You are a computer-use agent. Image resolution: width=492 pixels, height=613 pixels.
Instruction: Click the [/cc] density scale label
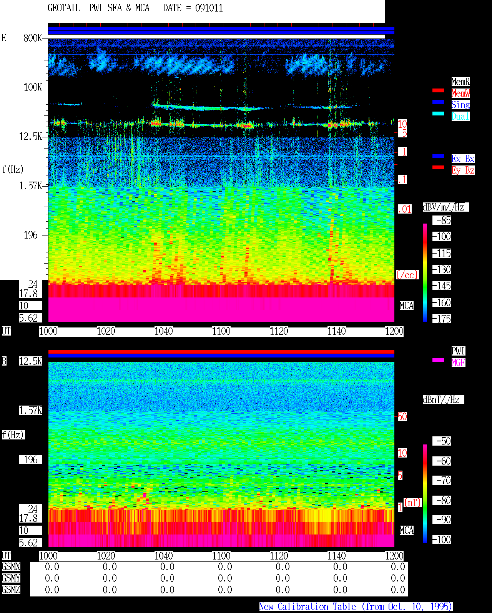[407, 275]
